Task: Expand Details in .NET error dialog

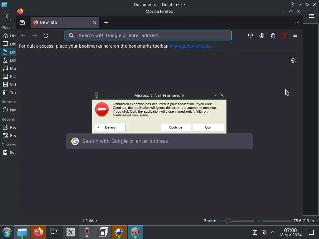Action: pyautogui.click(x=110, y=127)
